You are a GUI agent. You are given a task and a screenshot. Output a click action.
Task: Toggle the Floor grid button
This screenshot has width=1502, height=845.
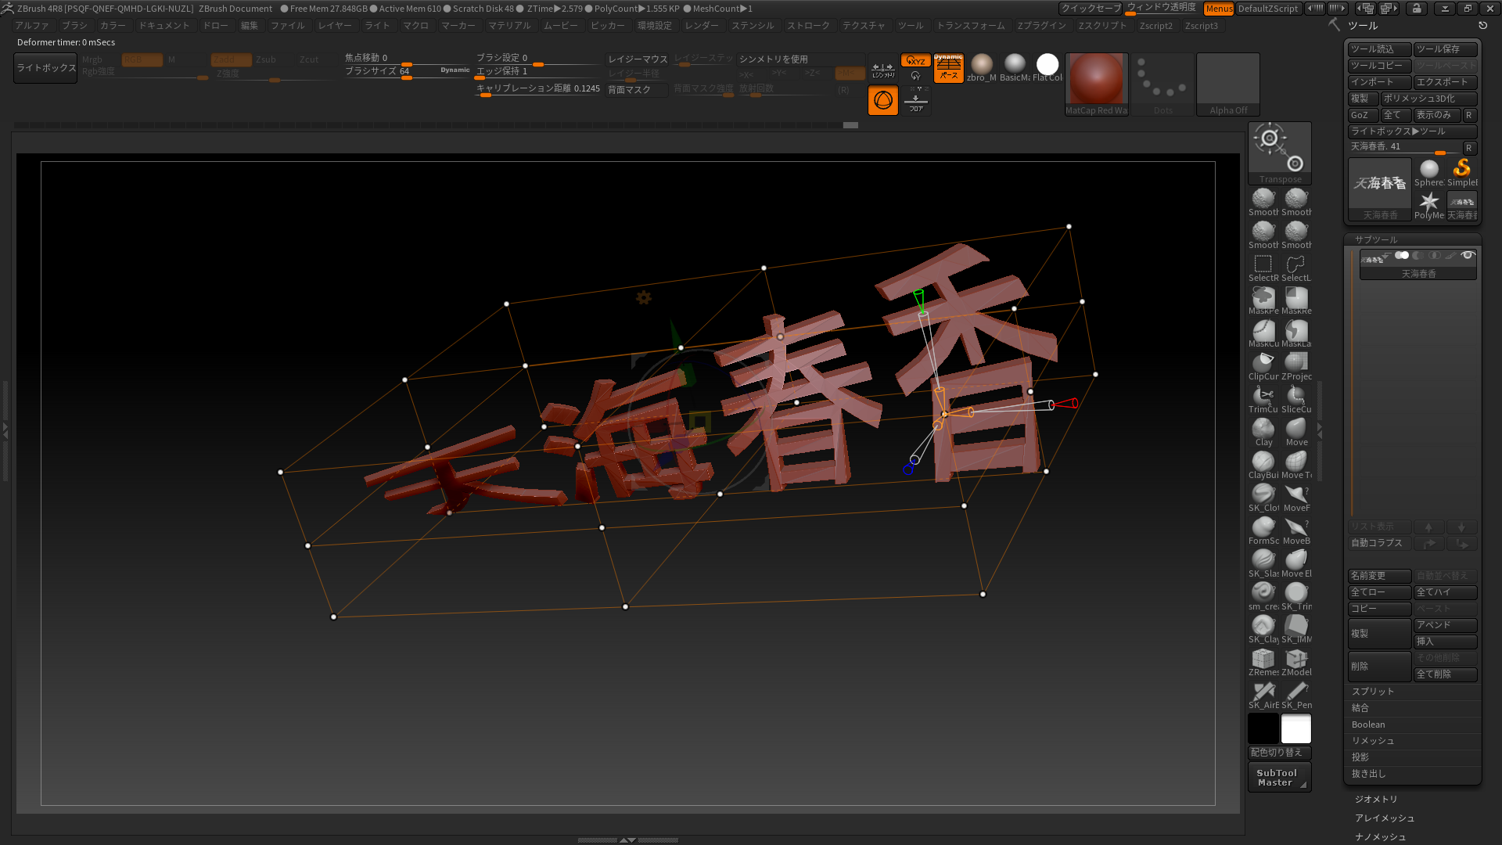pos(915,101)
